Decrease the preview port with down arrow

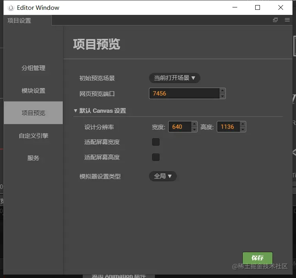point(222,96)
